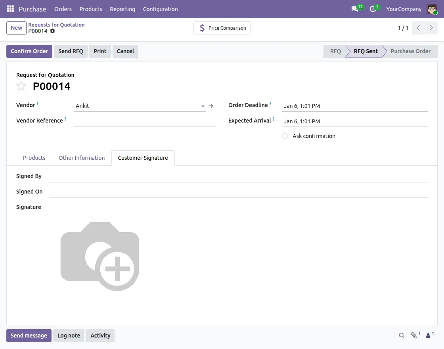
Task: Switch to the Other Information tab
Action: 82,158
